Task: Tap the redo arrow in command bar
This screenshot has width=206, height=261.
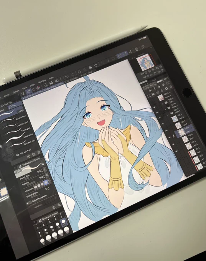Action: click(x=73, y=74)
